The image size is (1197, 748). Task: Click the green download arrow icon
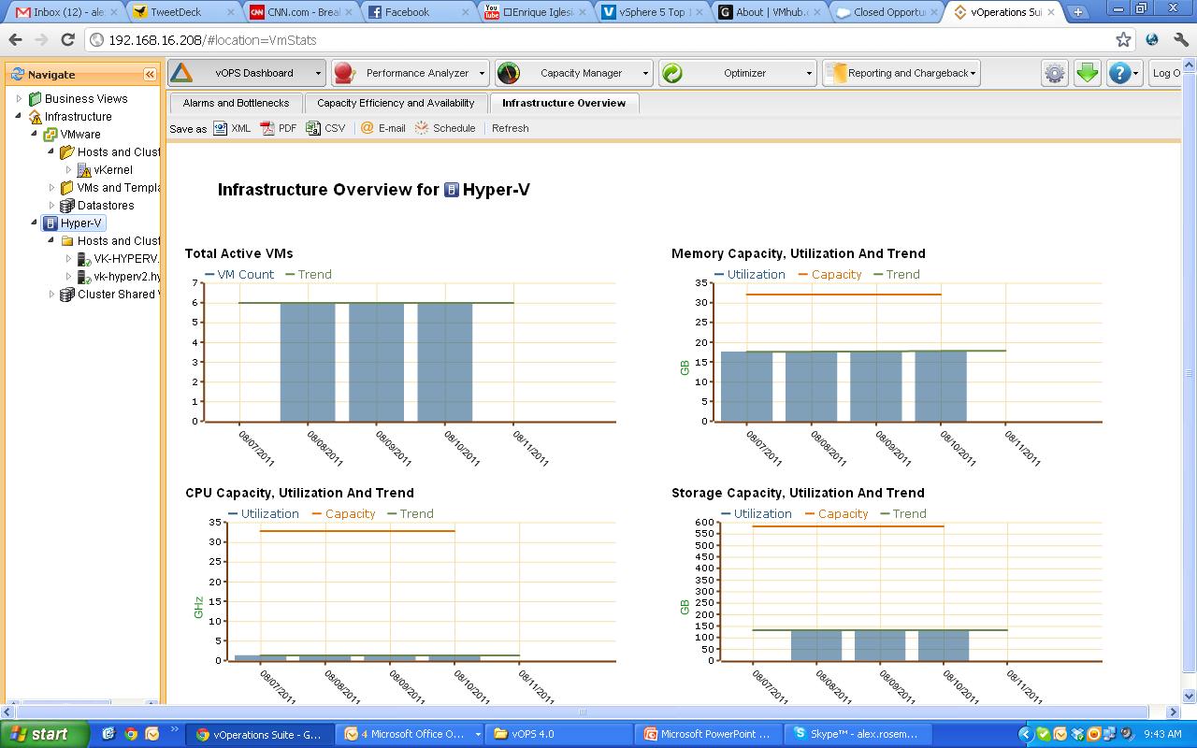(x=1087, y=73)
